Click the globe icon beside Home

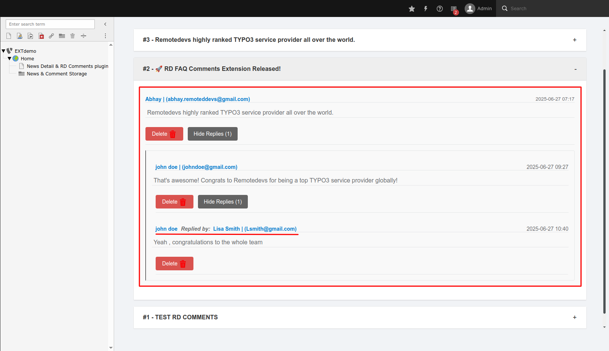point(16,58)
